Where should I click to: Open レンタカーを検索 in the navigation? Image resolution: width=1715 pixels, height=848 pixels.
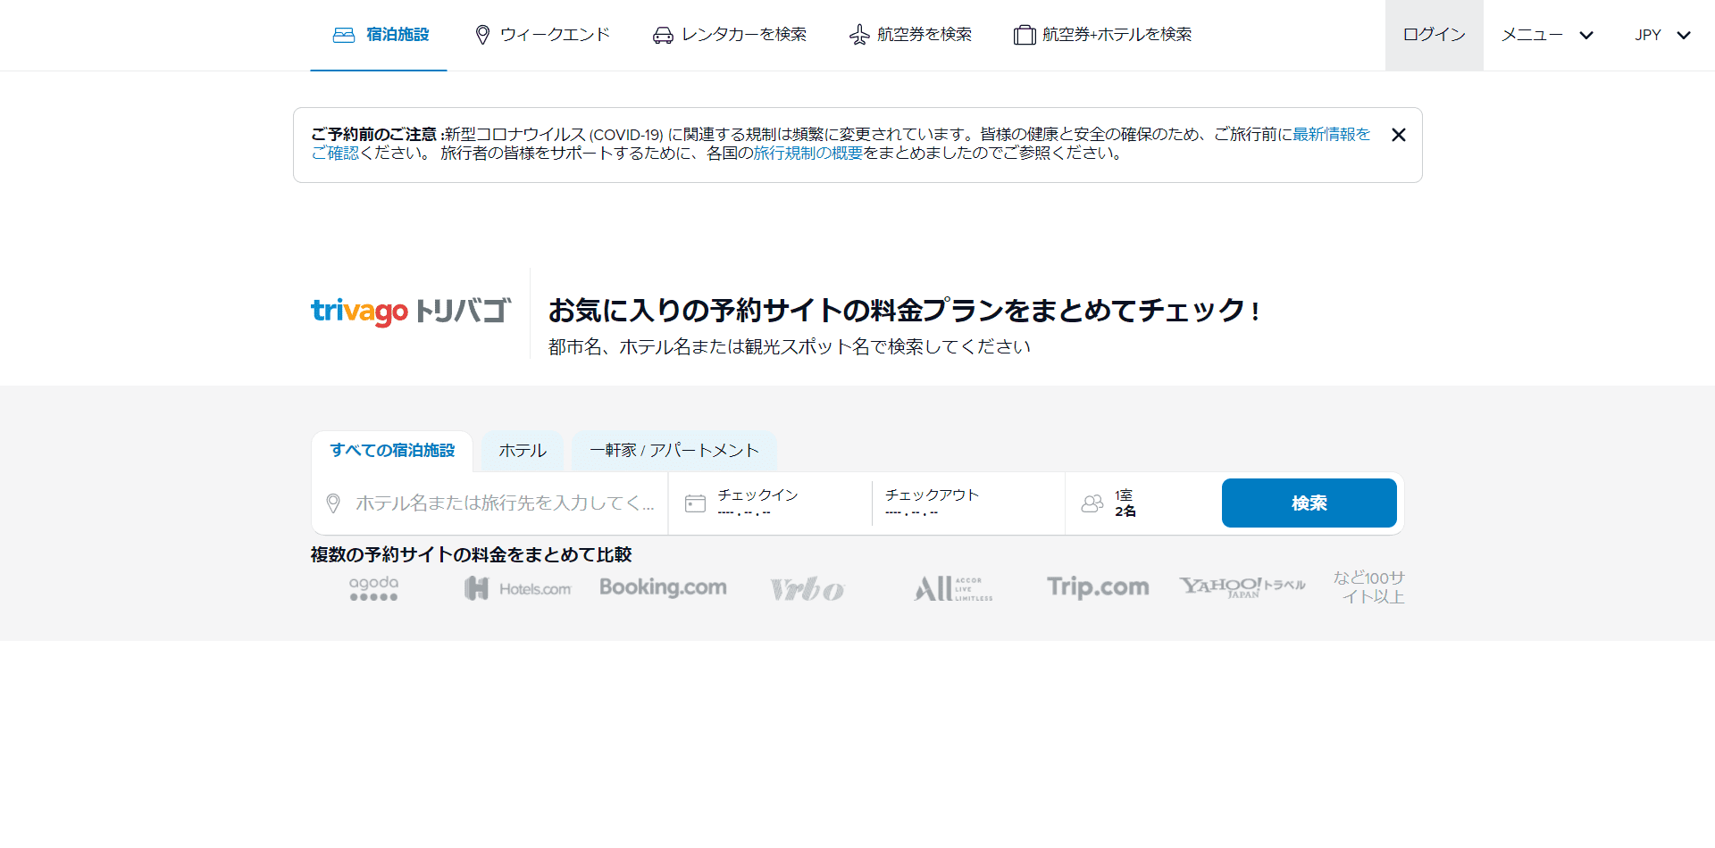pos(730,35)
